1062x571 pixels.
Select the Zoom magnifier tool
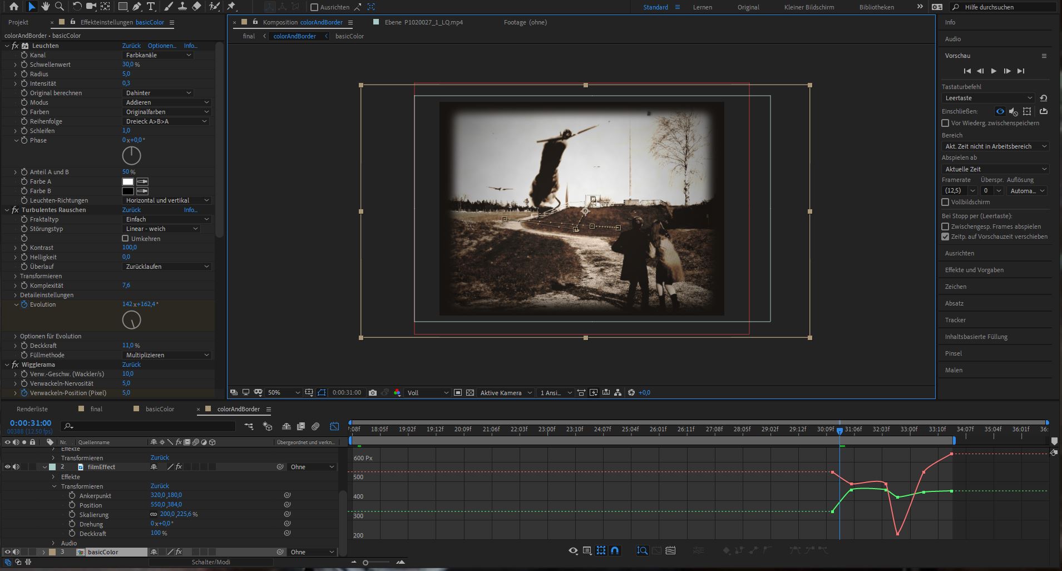pos(59,7)
